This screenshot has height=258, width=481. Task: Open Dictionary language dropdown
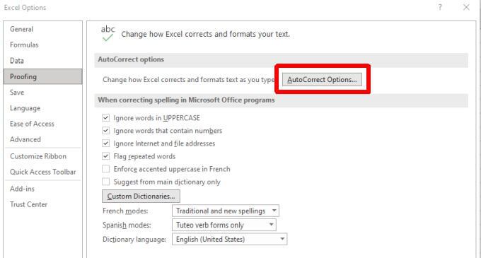click(x=229, y=240)
